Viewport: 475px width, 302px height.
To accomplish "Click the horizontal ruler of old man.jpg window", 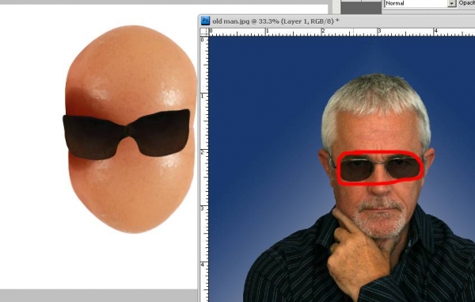I will pyautogui.click(x=342, y=32).
